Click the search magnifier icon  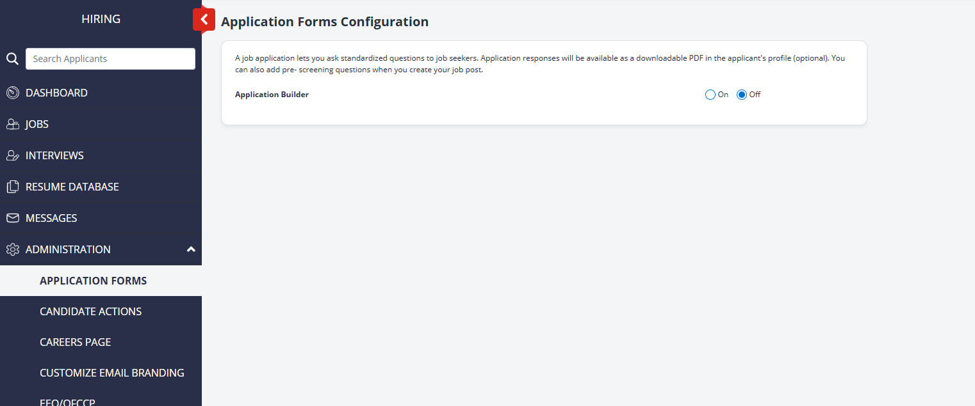tap(12, 59)
